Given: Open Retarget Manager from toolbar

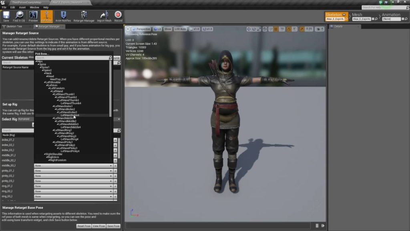Looking at the screenshot, I should pos(84,16).
